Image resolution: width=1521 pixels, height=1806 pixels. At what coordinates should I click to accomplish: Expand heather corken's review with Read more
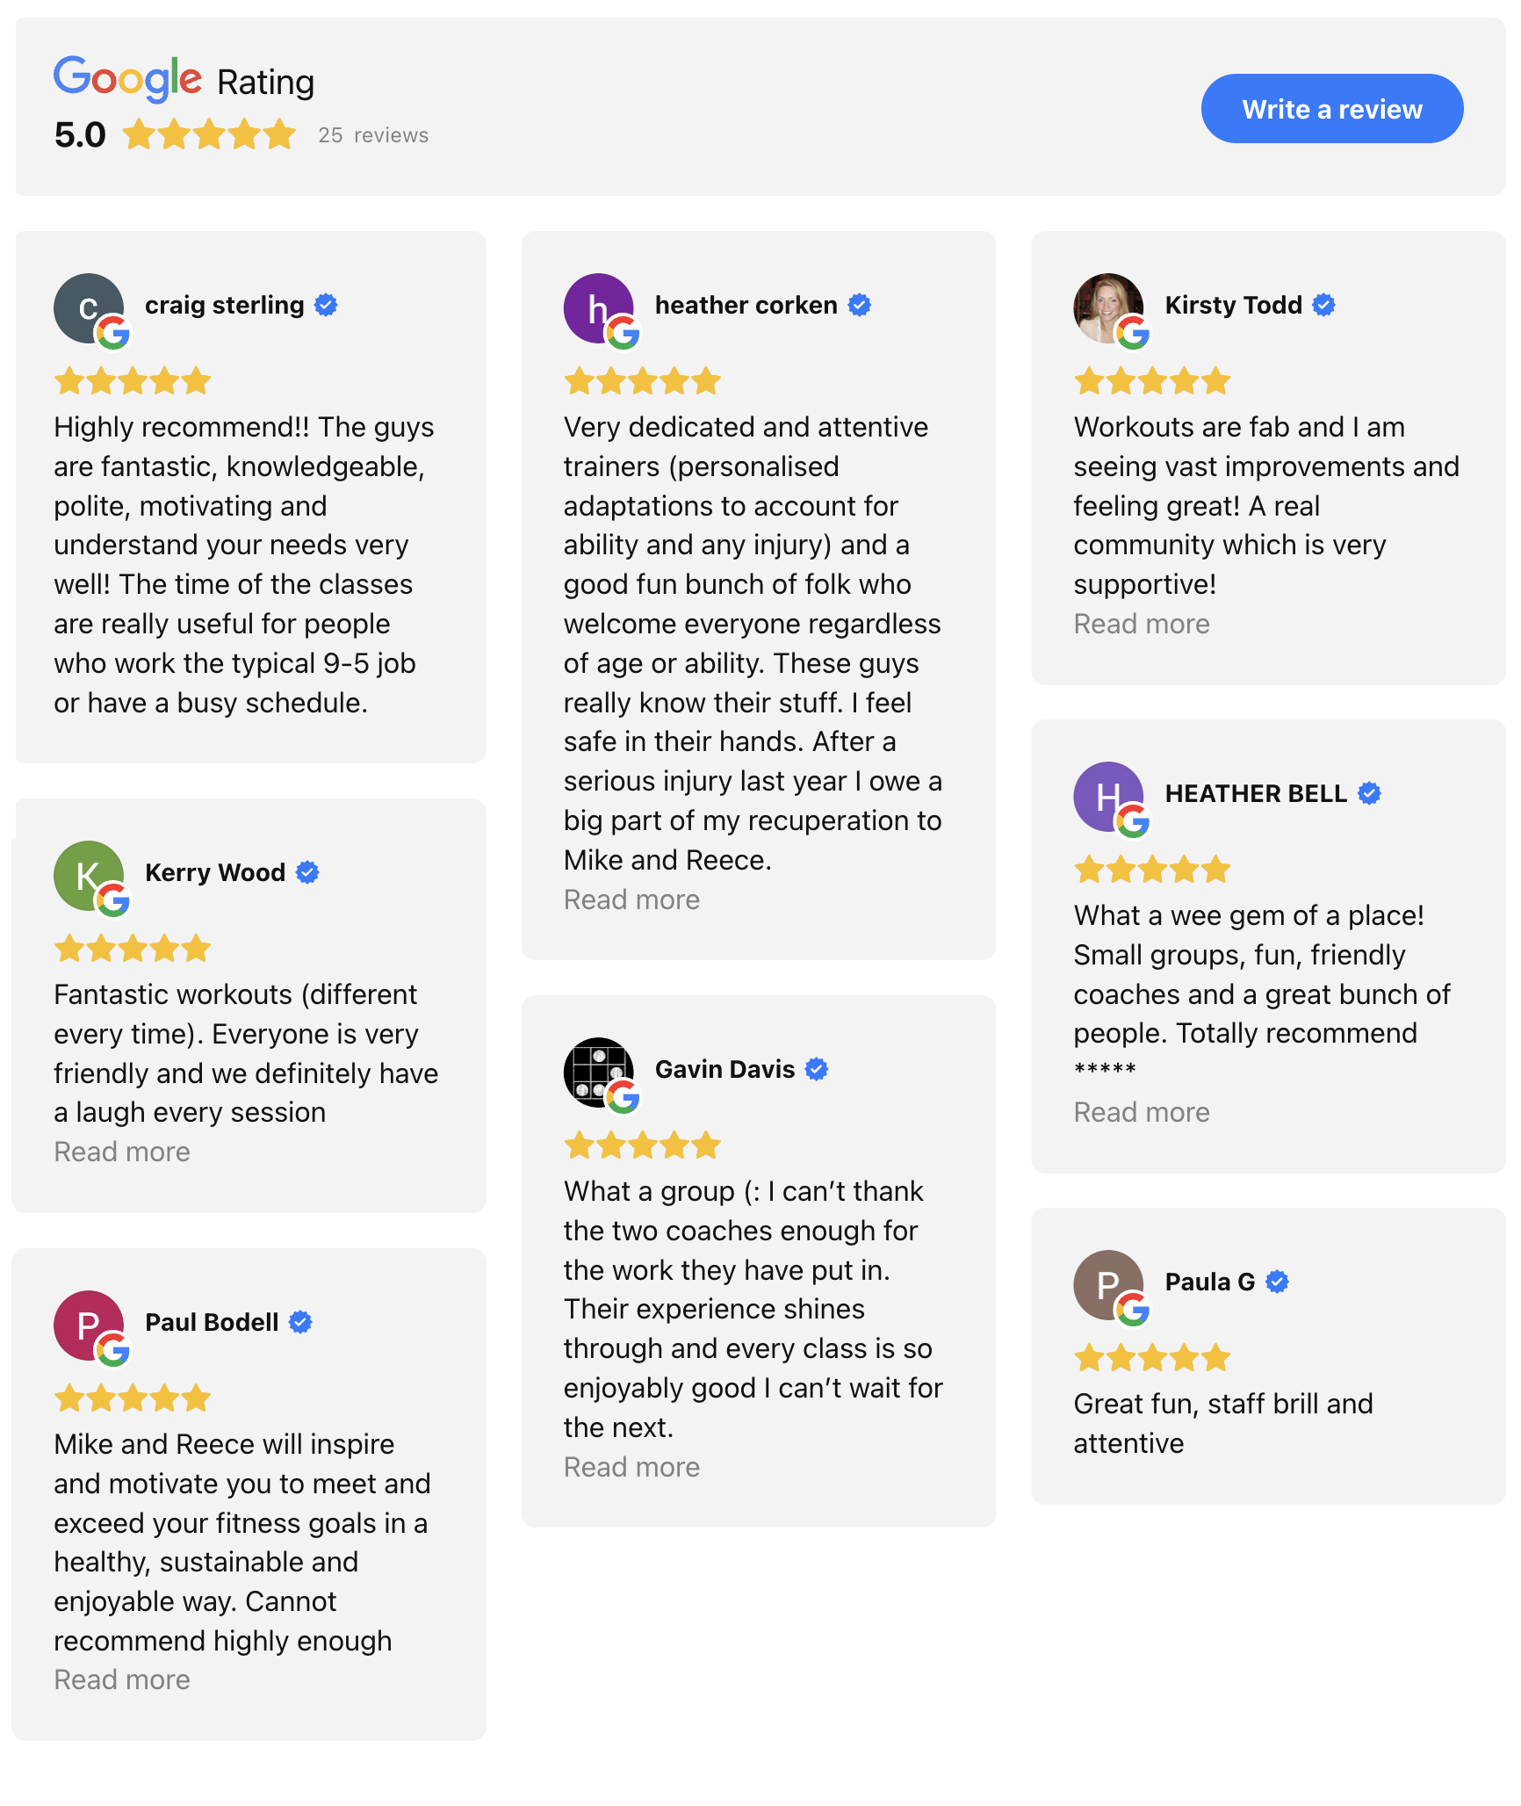point(631,899)
